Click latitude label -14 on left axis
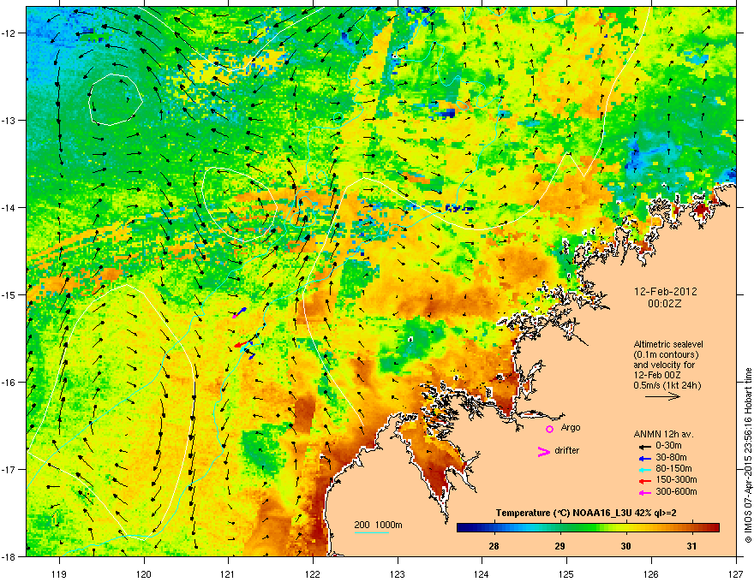754x582 pixels. click(x=9, y=207)
